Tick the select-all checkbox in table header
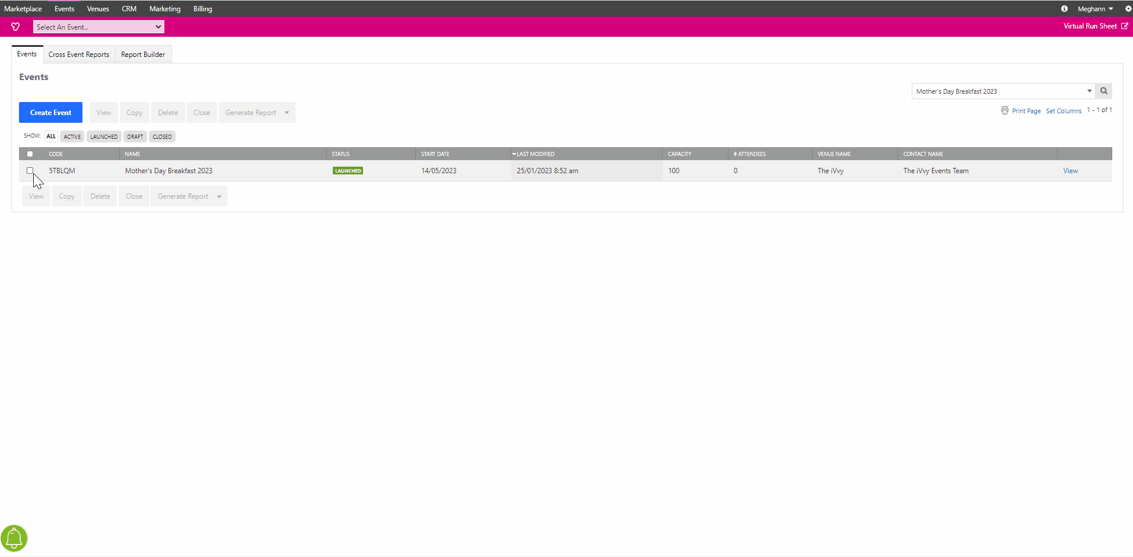 click(30, 154)
